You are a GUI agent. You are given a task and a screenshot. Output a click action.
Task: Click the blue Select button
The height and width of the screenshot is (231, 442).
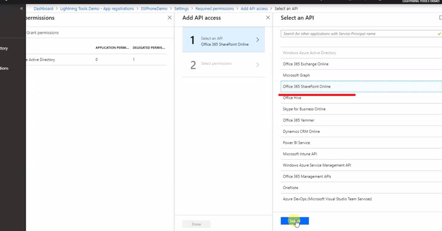[x=295, y=221]
